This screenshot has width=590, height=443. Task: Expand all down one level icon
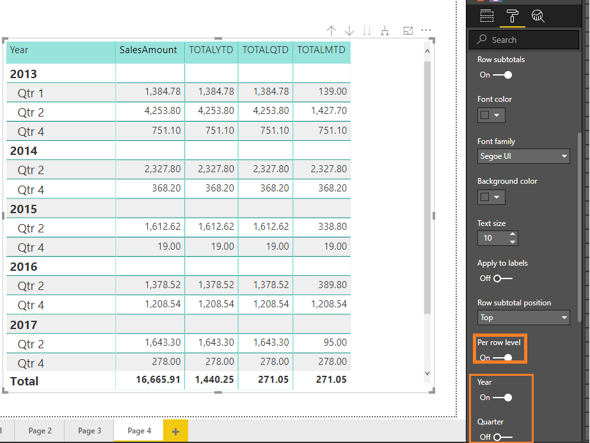385,31
